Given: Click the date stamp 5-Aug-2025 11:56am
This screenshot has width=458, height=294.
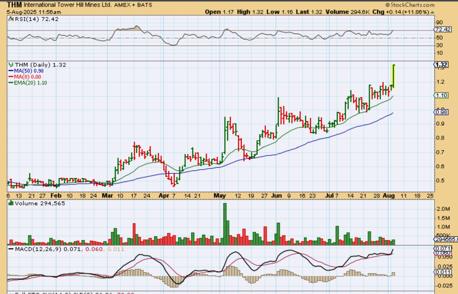Looking at the screenshot, I should pos(34,12).
